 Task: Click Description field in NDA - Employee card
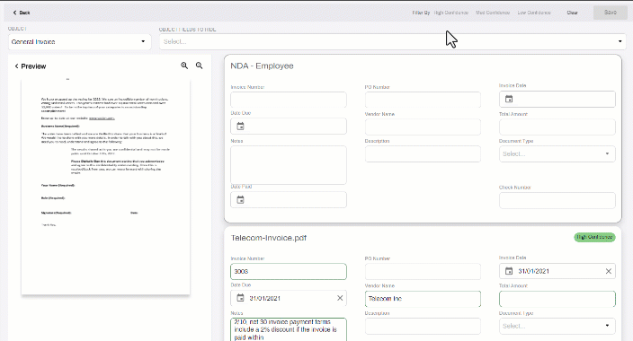(x=423, y=154)
